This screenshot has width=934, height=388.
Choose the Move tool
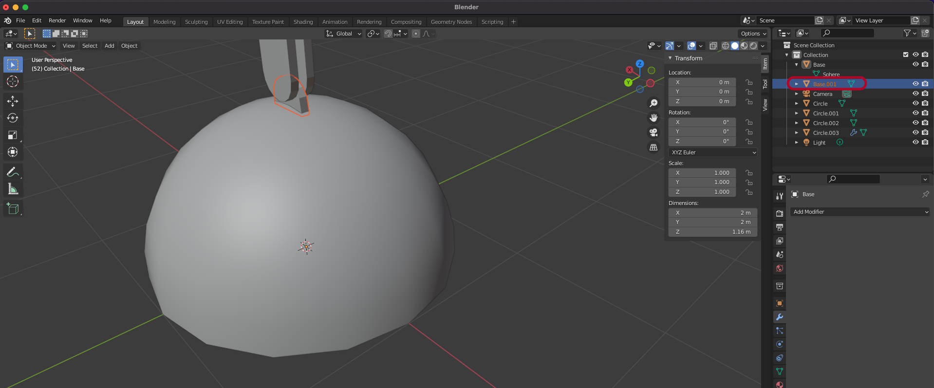coord(13,101)
